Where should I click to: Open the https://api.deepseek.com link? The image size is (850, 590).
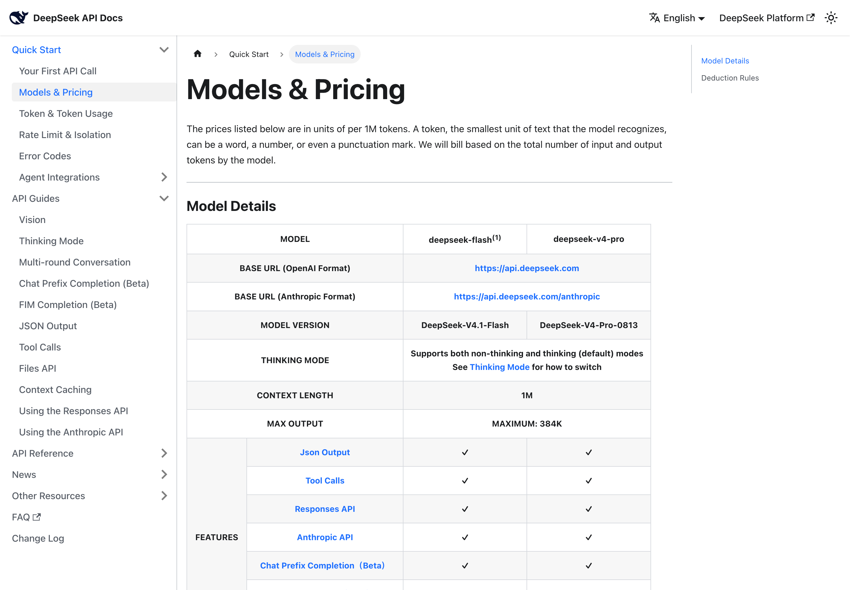click(527, 268)
